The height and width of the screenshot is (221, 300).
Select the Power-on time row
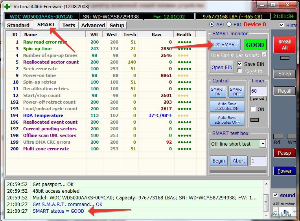pos(106,75)
